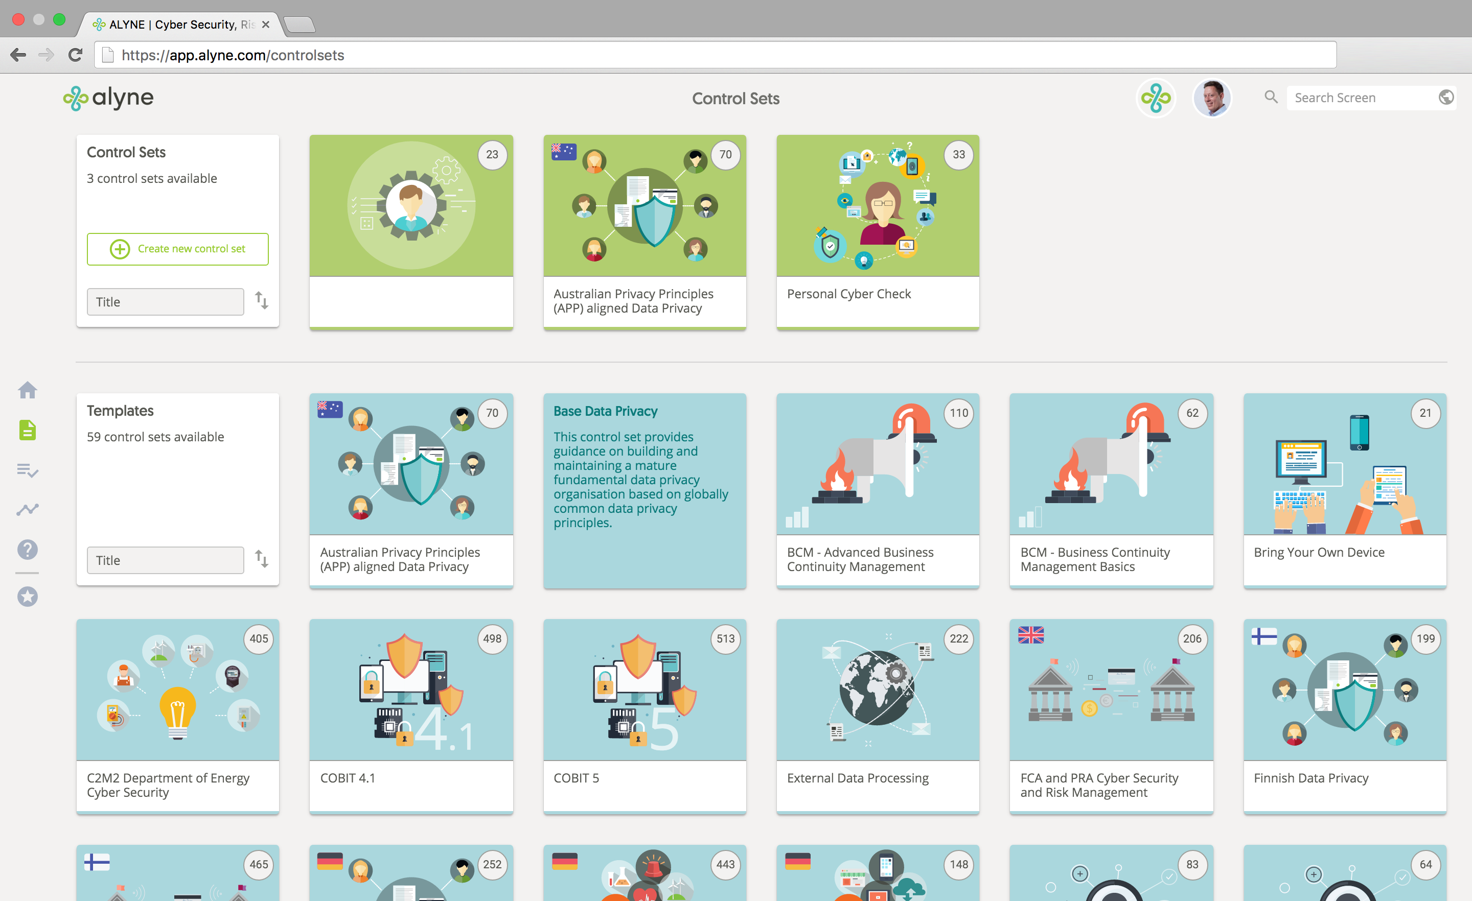Click into the Search Screen field
Screen dimensions: 1472x901
point(1362,98)
